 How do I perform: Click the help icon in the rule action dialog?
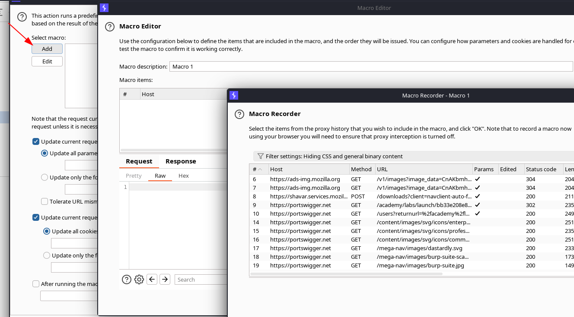pos(22,17)
